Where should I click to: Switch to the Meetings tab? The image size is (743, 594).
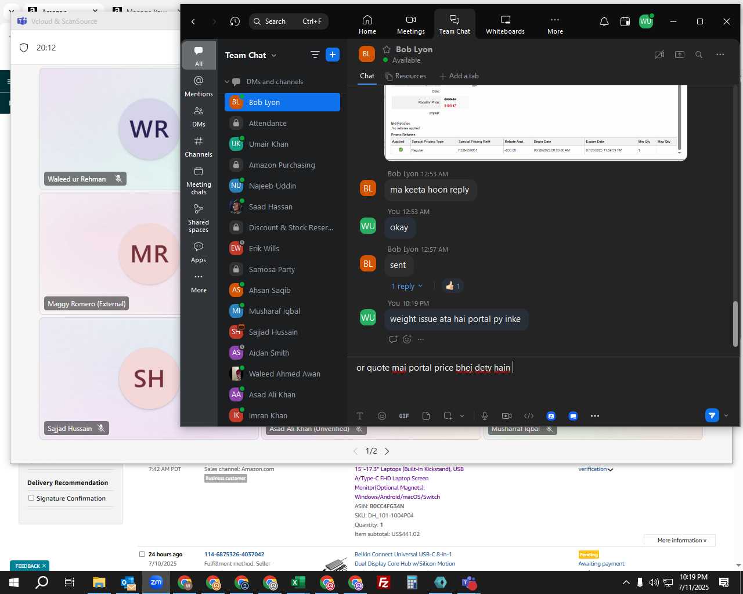pos(411,25)
